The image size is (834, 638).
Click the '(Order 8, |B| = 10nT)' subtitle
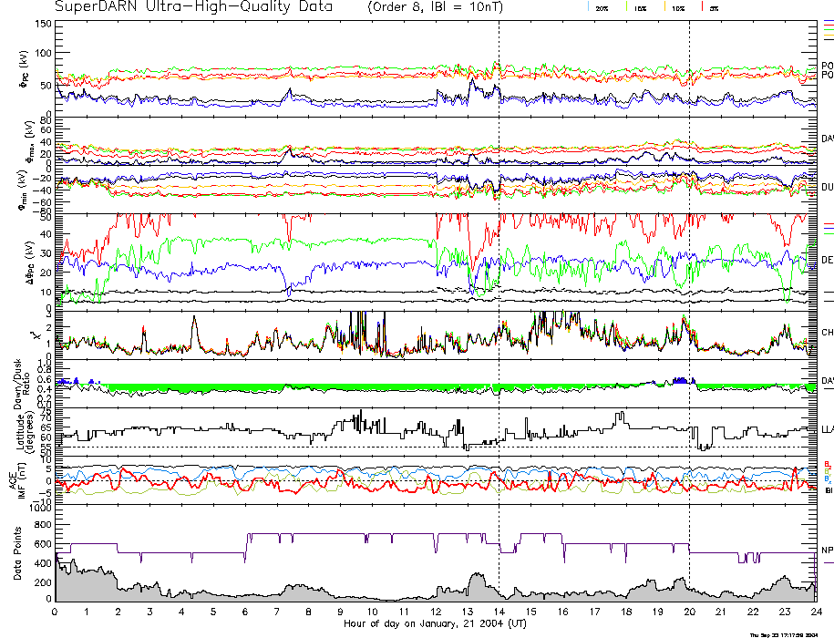(x=435, y=7)
